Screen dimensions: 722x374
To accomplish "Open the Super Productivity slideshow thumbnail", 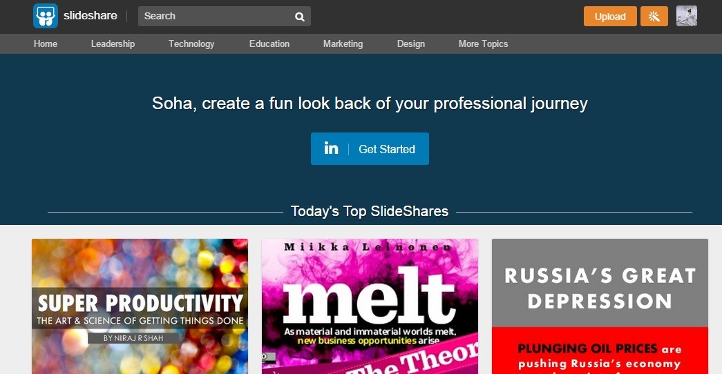I will (x=140, y=306).
